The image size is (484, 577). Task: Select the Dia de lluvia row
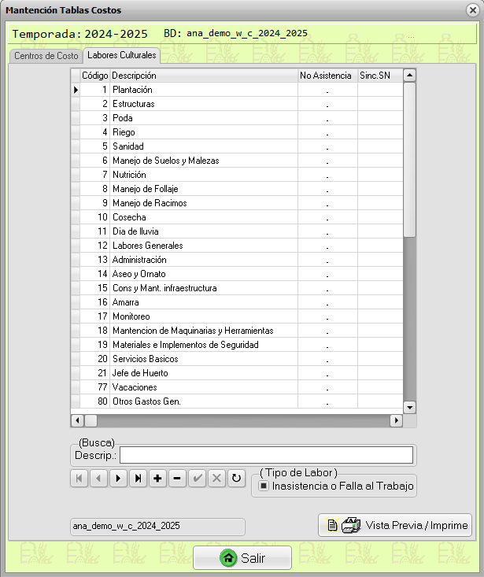click(x=237, y=231)
